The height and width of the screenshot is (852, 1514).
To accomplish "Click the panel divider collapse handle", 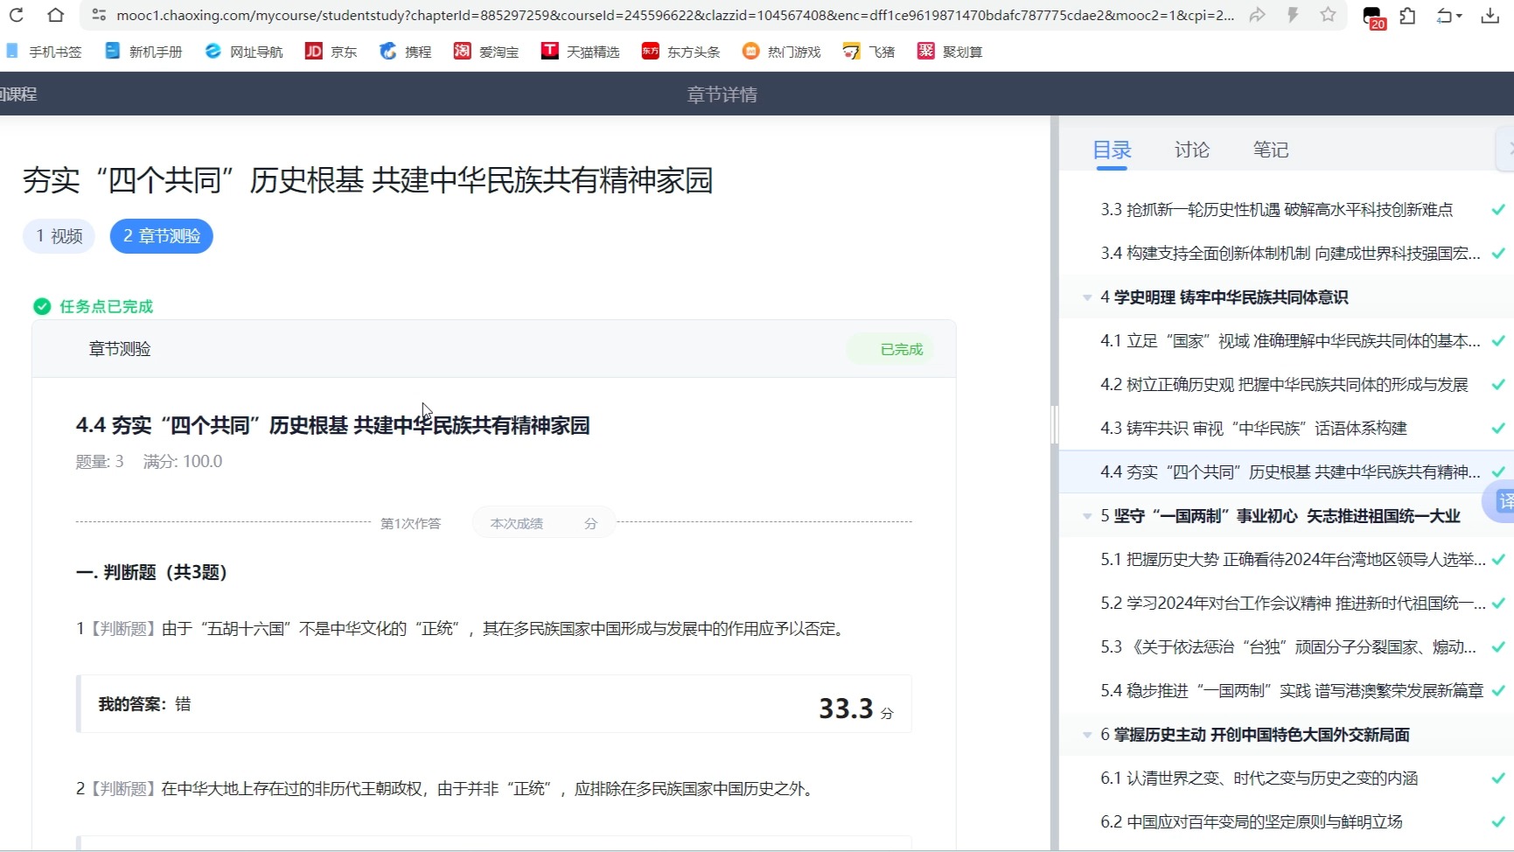I will (x=1054, y=426).
